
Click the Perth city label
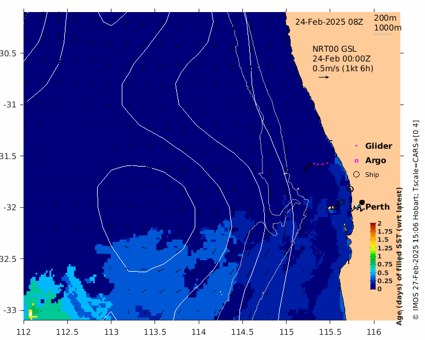(377, 207)
